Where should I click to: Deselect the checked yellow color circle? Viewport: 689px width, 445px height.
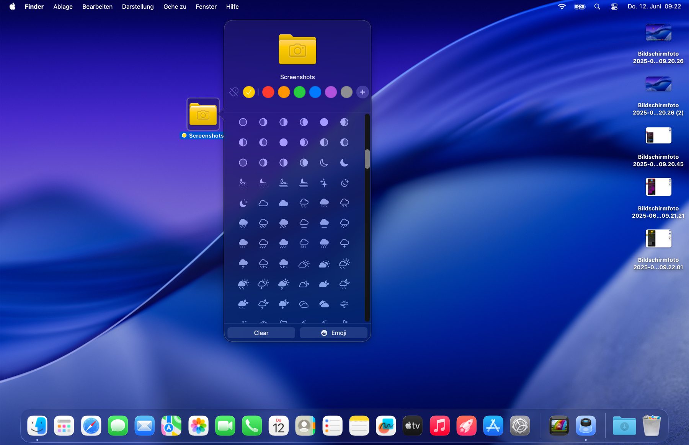point(249,92)
